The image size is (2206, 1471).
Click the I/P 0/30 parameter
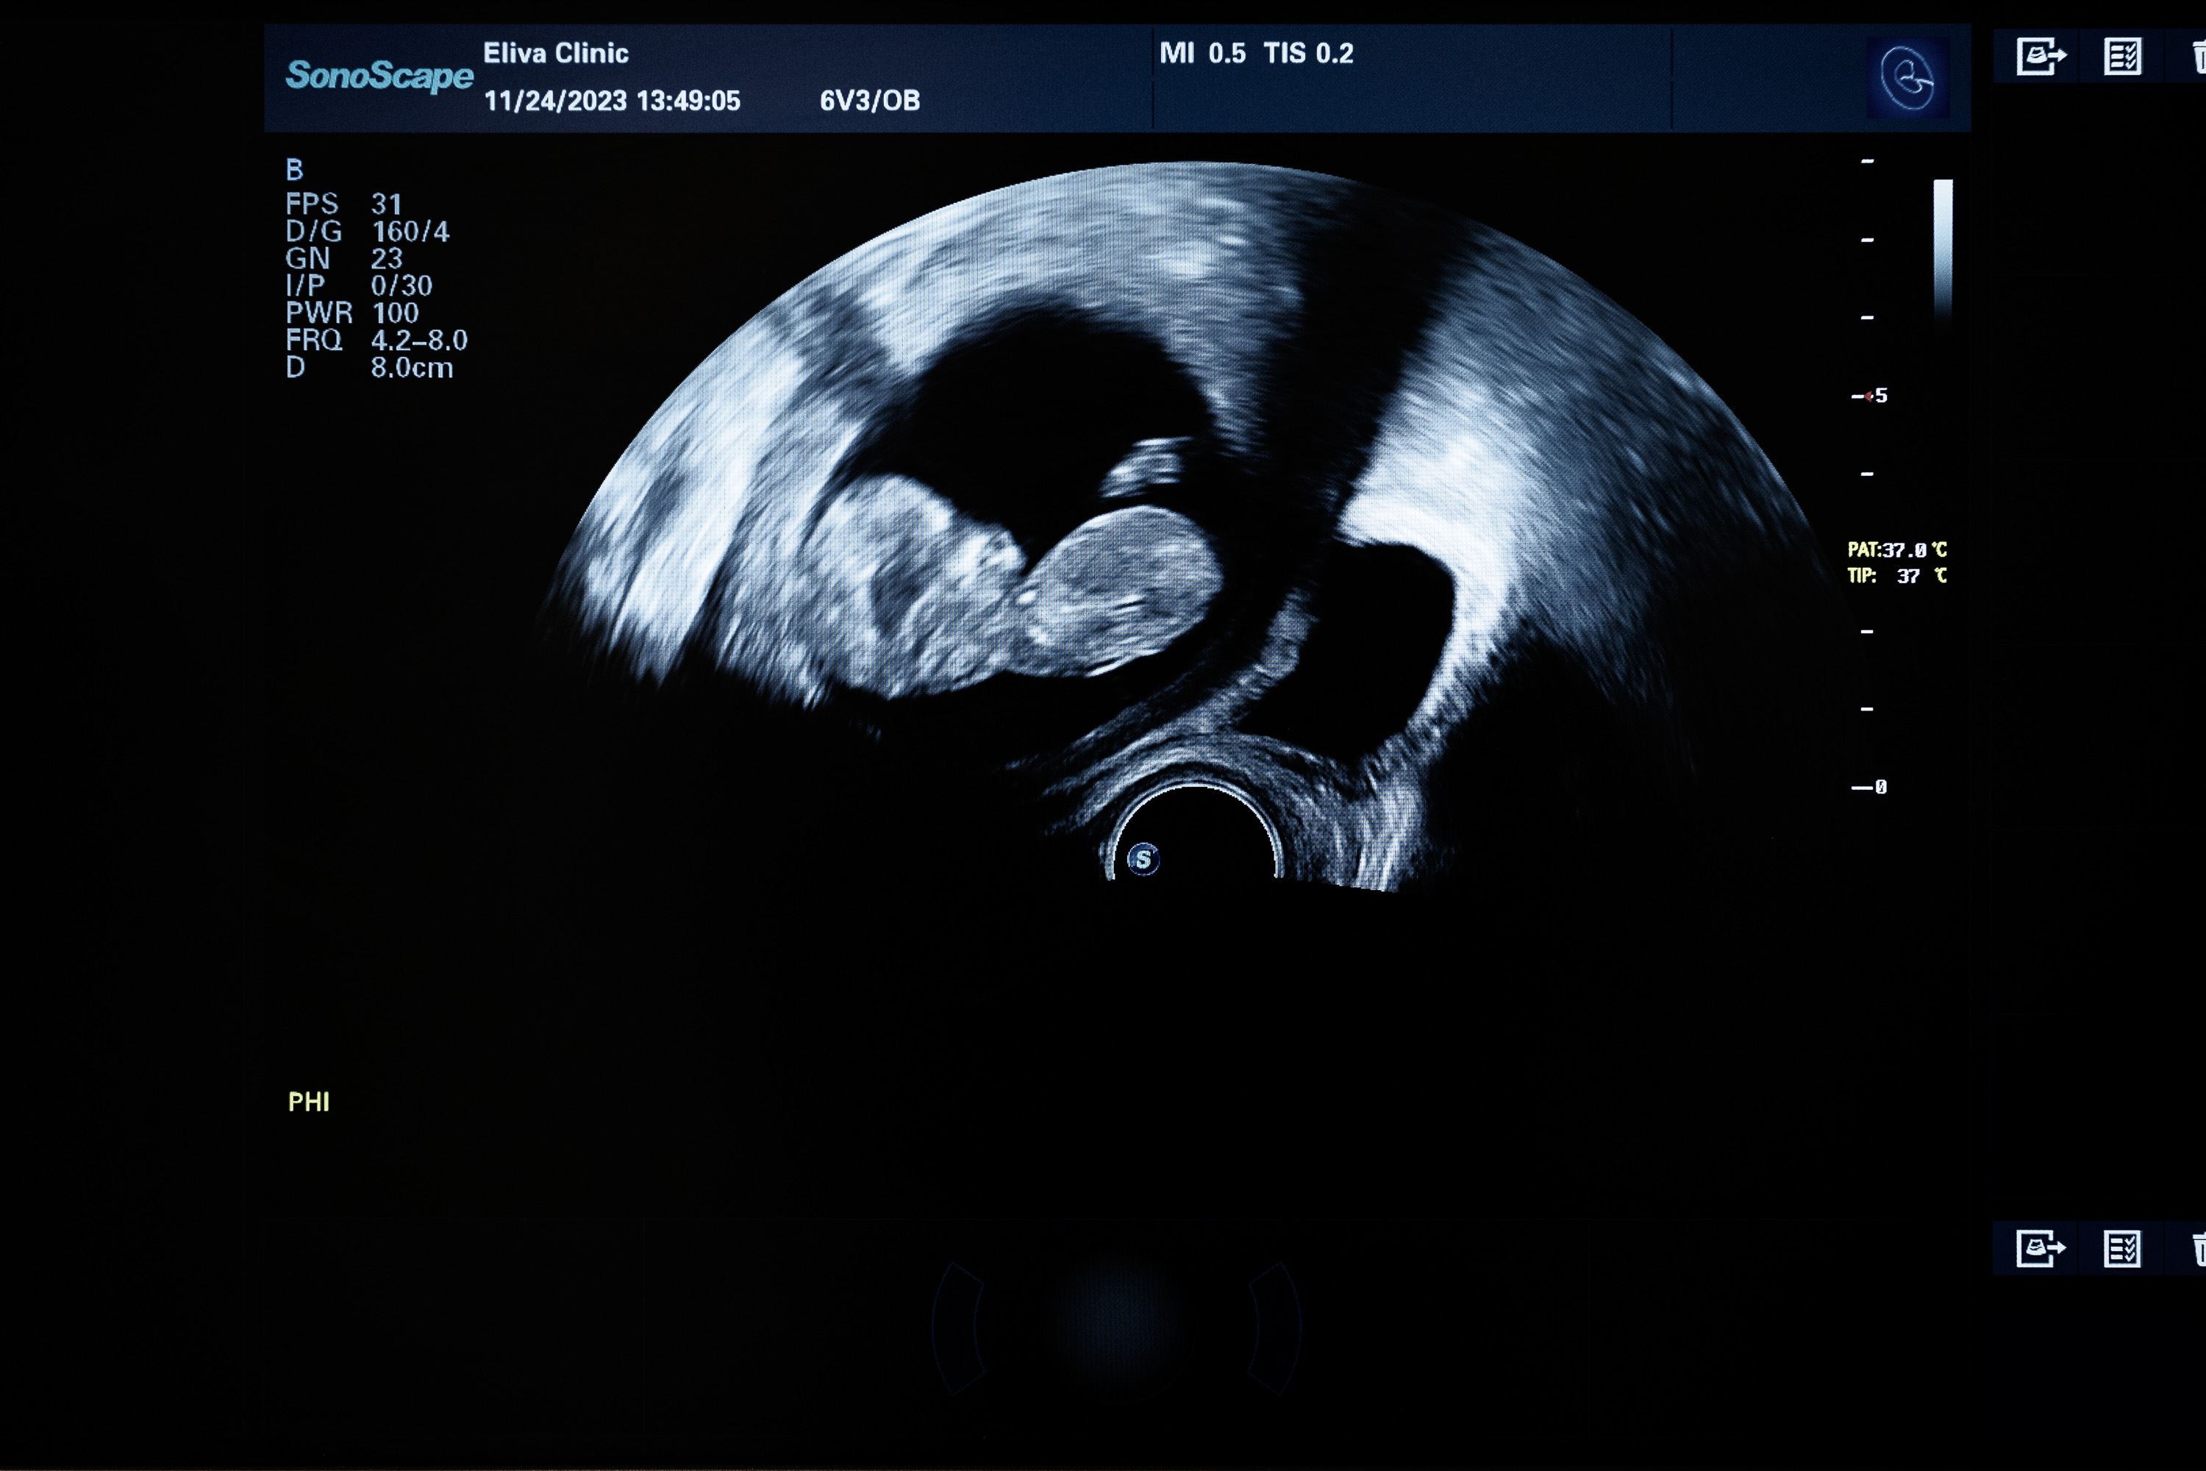point(360,285)
